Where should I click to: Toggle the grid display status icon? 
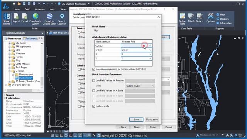52,136
